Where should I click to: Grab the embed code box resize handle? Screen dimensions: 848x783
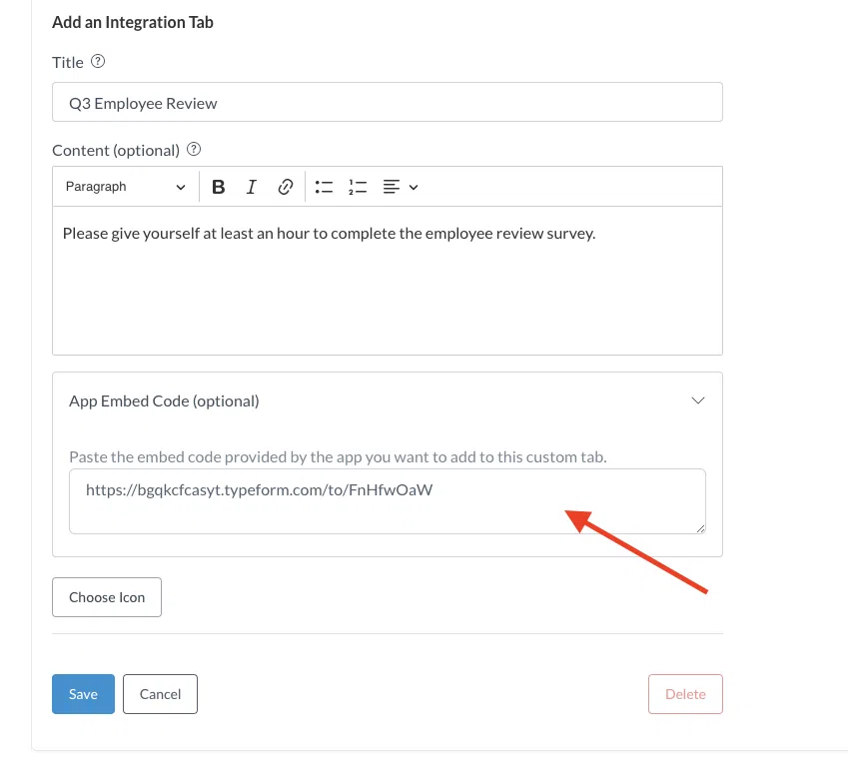tap(700, 528)
